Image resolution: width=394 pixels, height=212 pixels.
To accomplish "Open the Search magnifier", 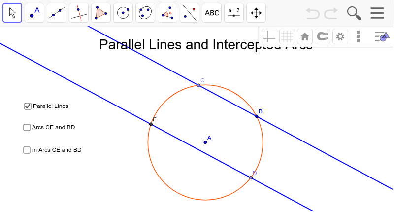I will (354, 13).
